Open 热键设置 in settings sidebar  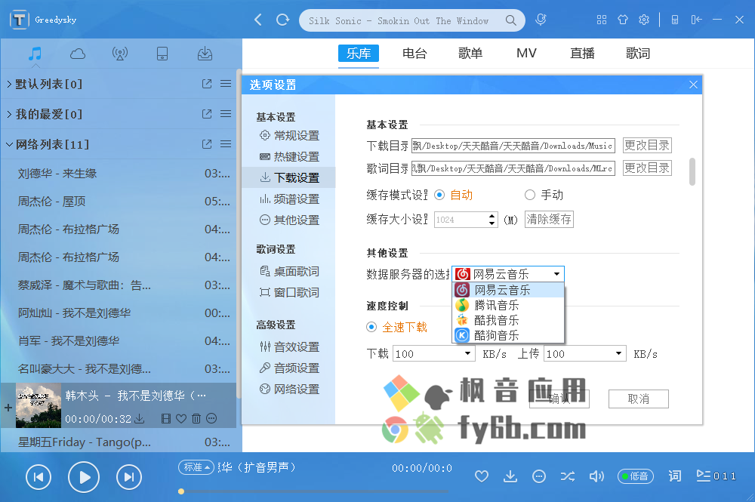[x=289, y=157]
